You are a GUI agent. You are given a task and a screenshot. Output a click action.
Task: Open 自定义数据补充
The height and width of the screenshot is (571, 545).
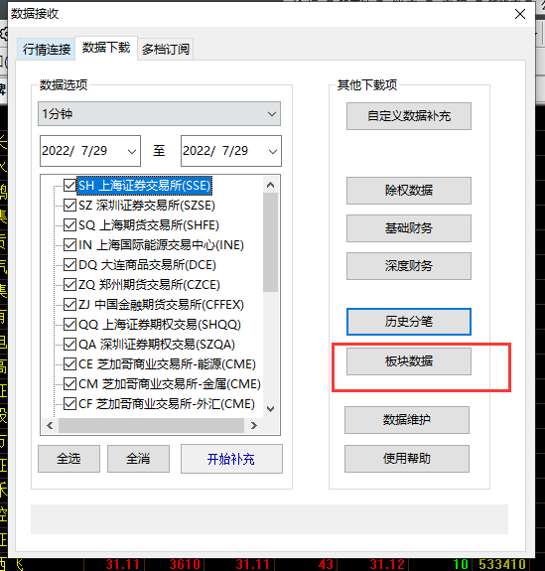[x=409, y=116]
